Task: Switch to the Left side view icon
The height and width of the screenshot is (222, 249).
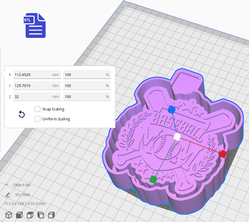Action: pyautogui.click(x=41, y=215)
